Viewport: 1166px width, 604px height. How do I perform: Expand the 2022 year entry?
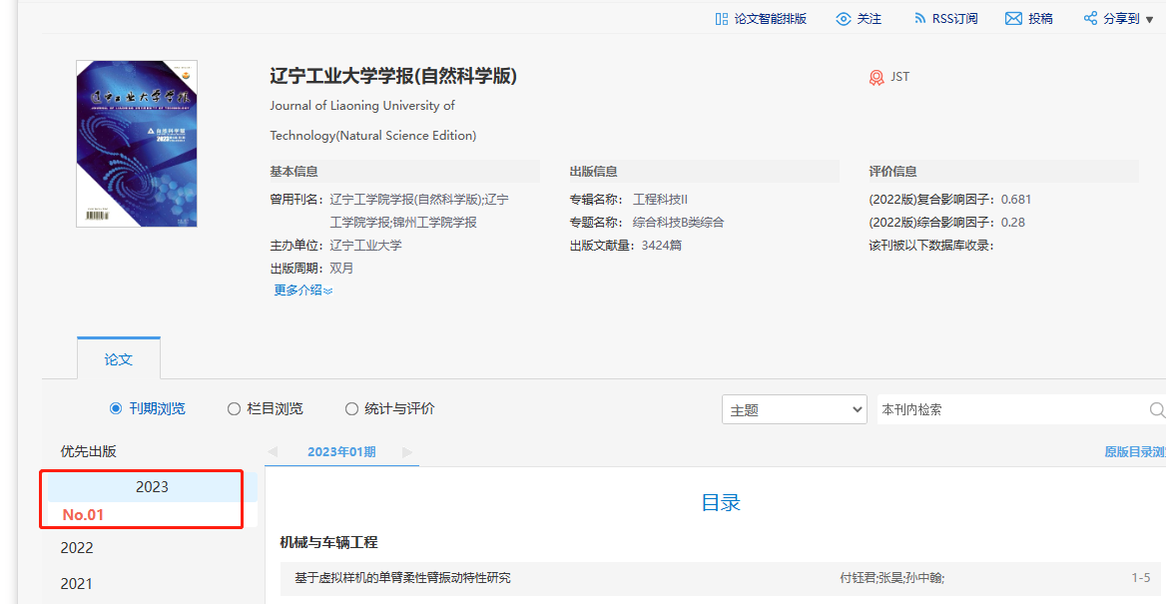tap(77, 548)
